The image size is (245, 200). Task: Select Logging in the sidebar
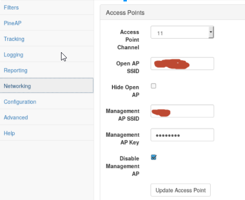14,55
